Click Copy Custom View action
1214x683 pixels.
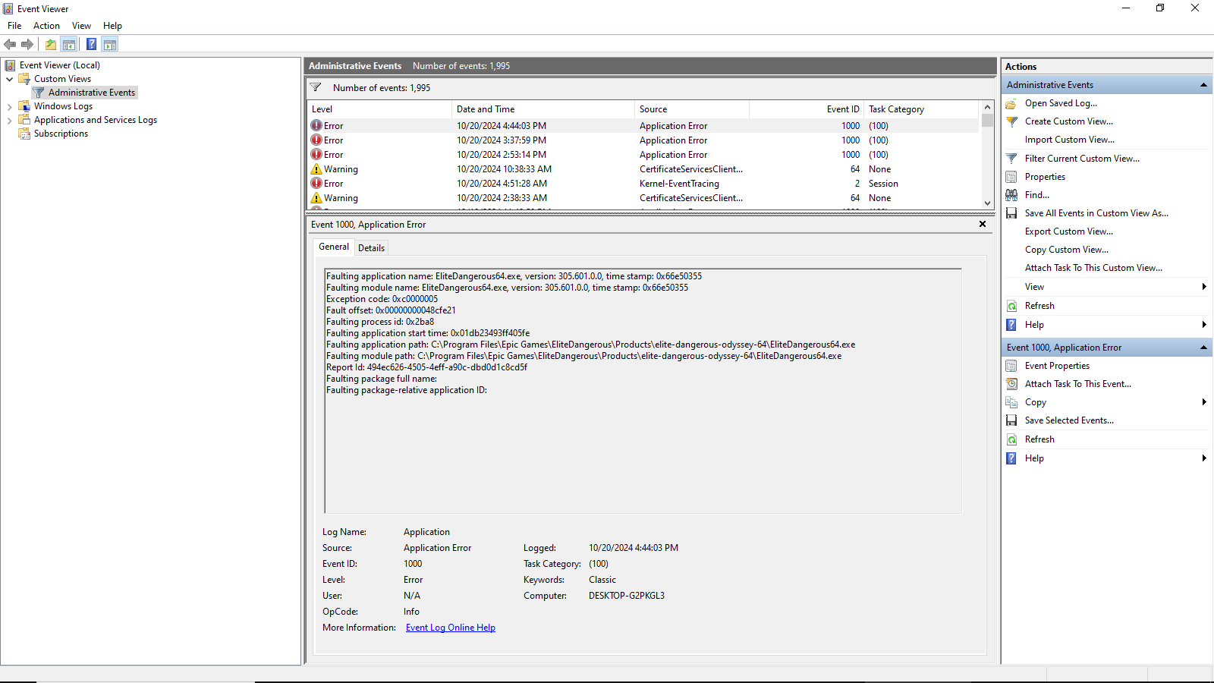[x=1067, y=250]
